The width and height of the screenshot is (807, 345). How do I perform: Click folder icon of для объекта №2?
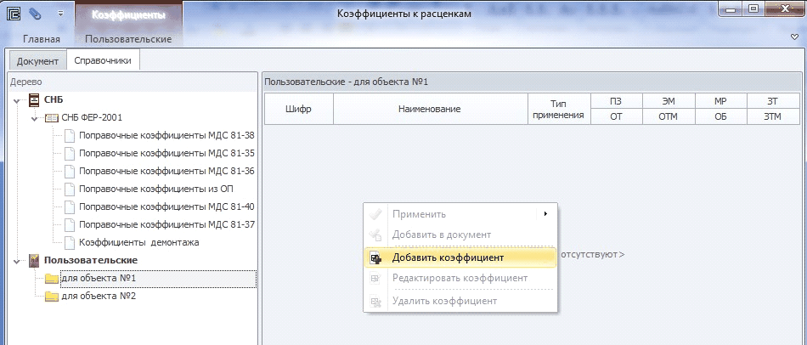pos(52,296)
